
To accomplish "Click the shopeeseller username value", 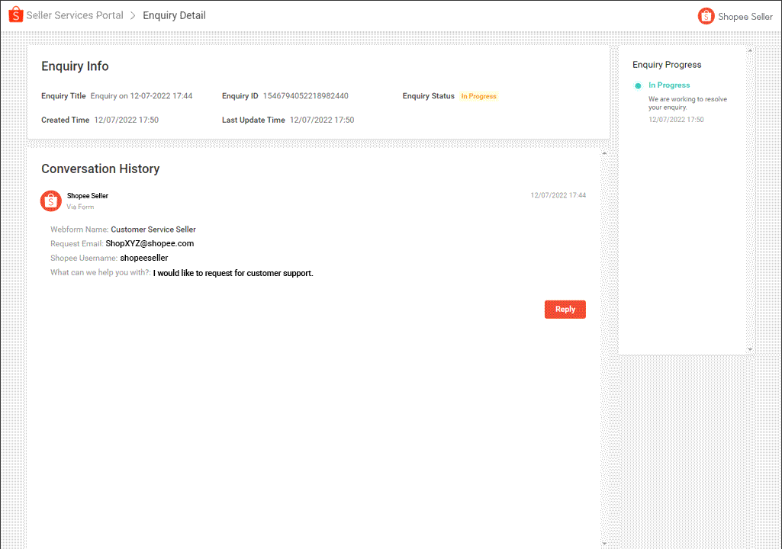I will coord(144,258).
